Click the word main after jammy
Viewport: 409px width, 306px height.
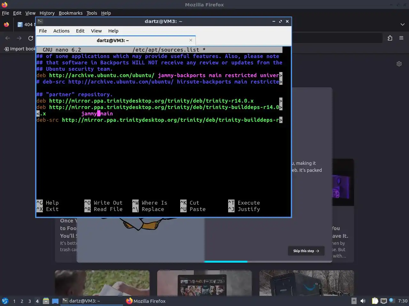tap(106, 113)
